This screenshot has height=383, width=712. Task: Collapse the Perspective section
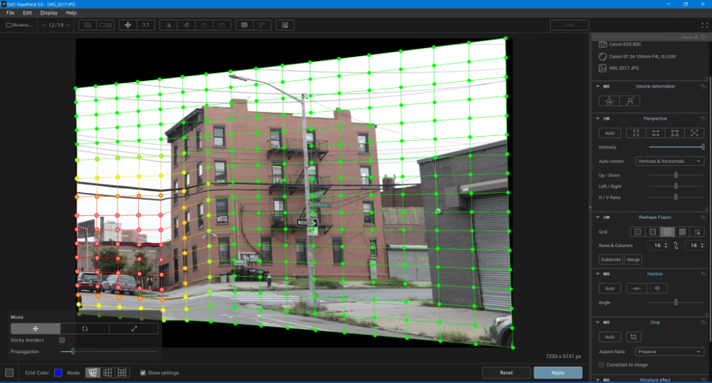point(597,118)
